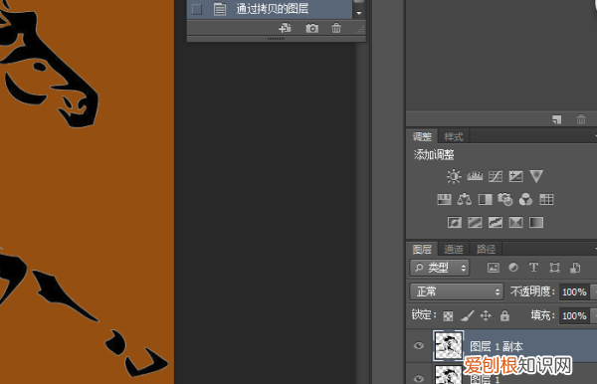This screenshot has width=597, height=384.
Task: Switch to the 通道 tab
Action: (454, 249)
